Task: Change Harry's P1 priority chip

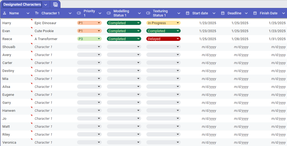Action: pos(89,23)
